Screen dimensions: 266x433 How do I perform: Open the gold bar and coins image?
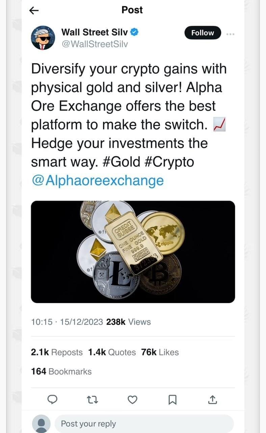coord(133,252)
